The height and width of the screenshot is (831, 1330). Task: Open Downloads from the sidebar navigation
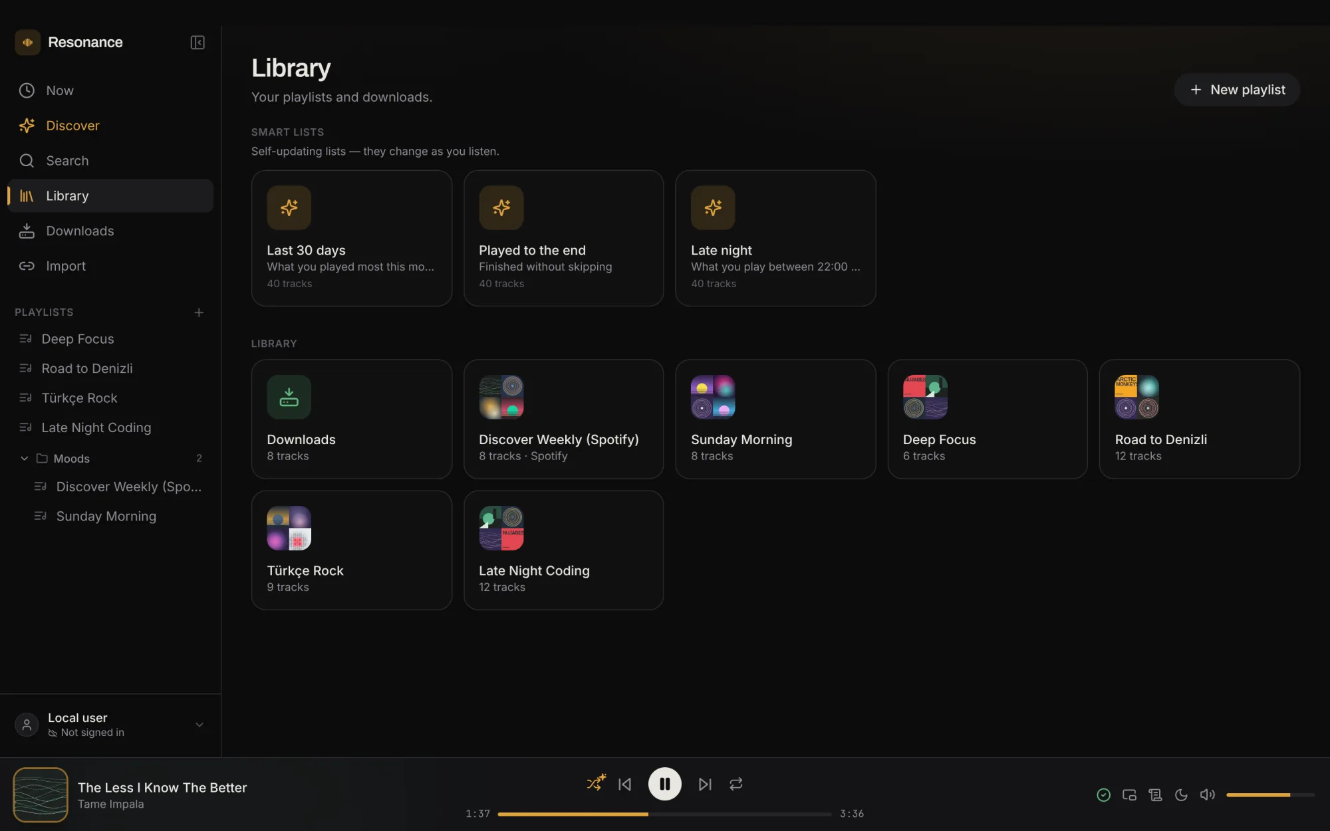[110, 231]
